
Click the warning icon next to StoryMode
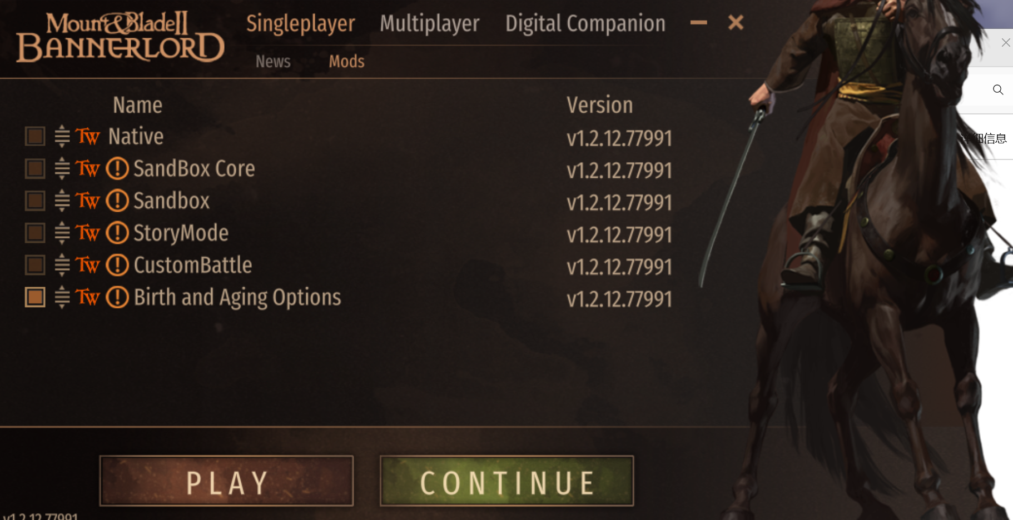click(x=117, y=233)
